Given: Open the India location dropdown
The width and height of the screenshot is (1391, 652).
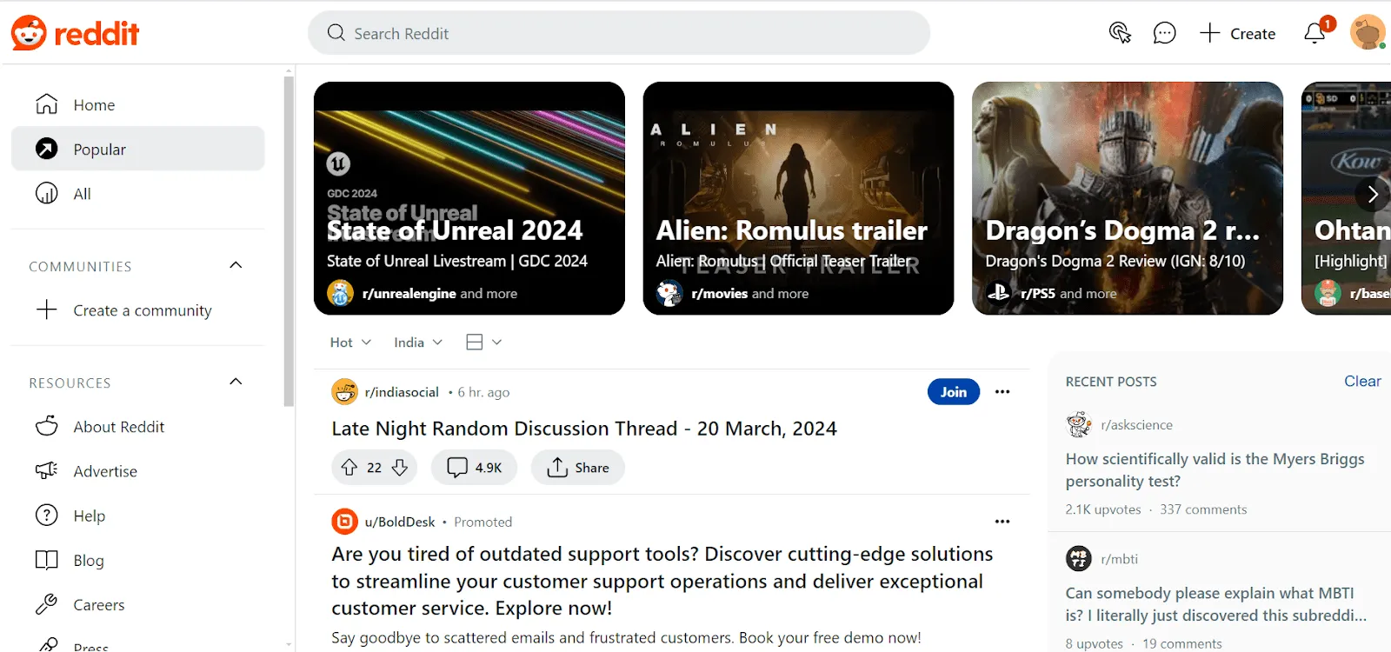Looking at the screenshot, I should tap(418, 343).
